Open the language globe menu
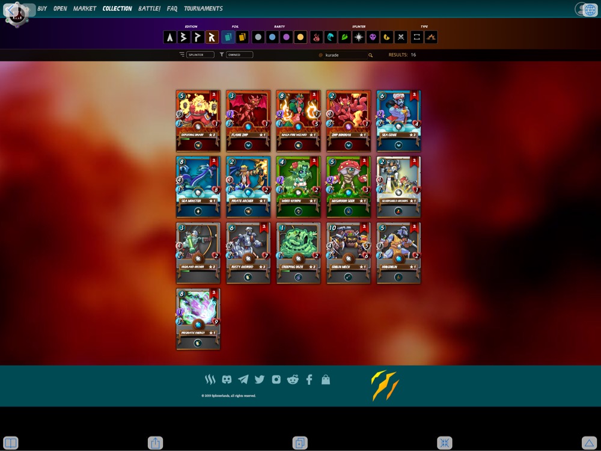This screenshot has height=451, width=601. pos(589,10)
